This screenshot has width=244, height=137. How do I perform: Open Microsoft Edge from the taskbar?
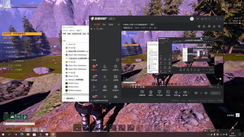tap(22, 135)
